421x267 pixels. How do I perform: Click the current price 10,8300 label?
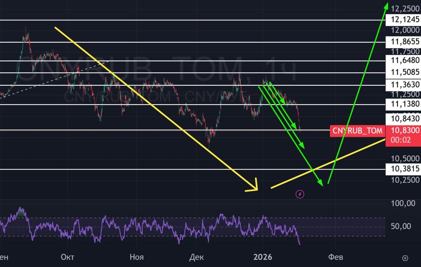point(405,131)
